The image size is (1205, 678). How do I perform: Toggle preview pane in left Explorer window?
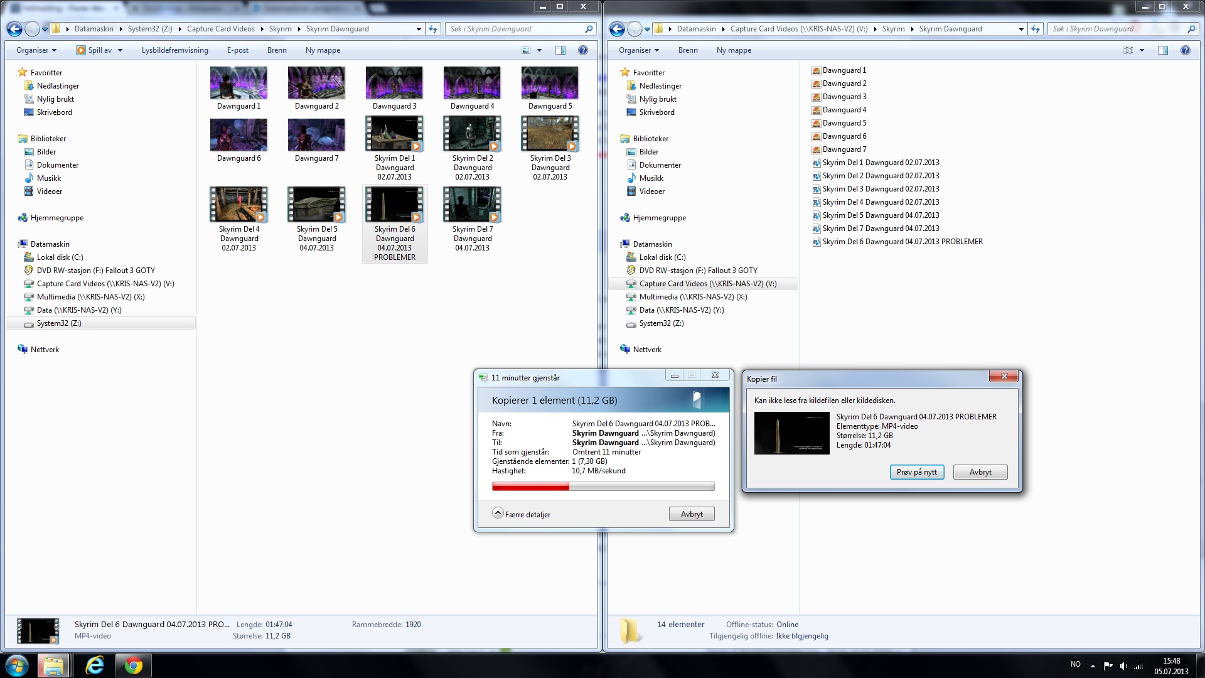coord(560,50)
